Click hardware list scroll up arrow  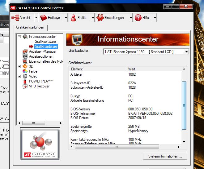[184, 69]
